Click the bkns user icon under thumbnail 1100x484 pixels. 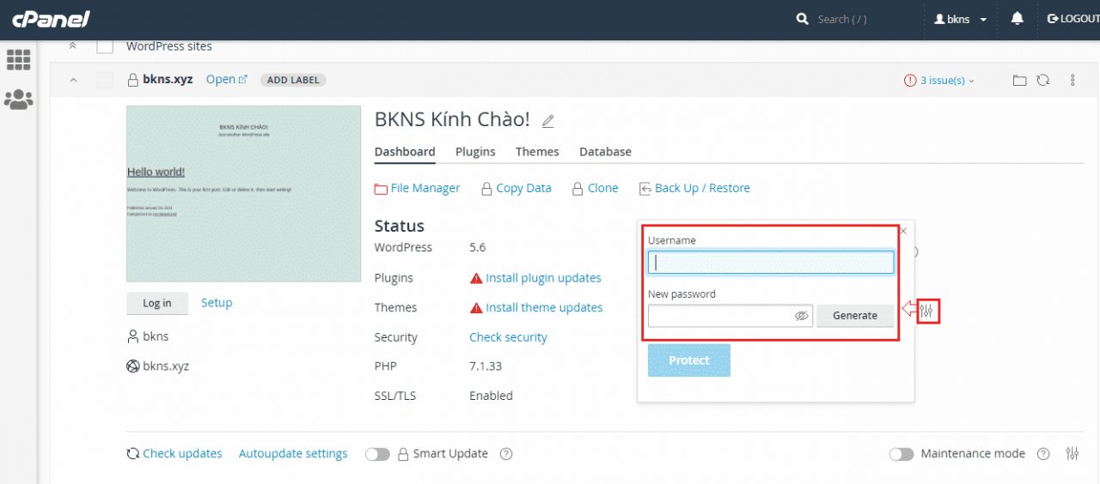[x=133, y=336]
